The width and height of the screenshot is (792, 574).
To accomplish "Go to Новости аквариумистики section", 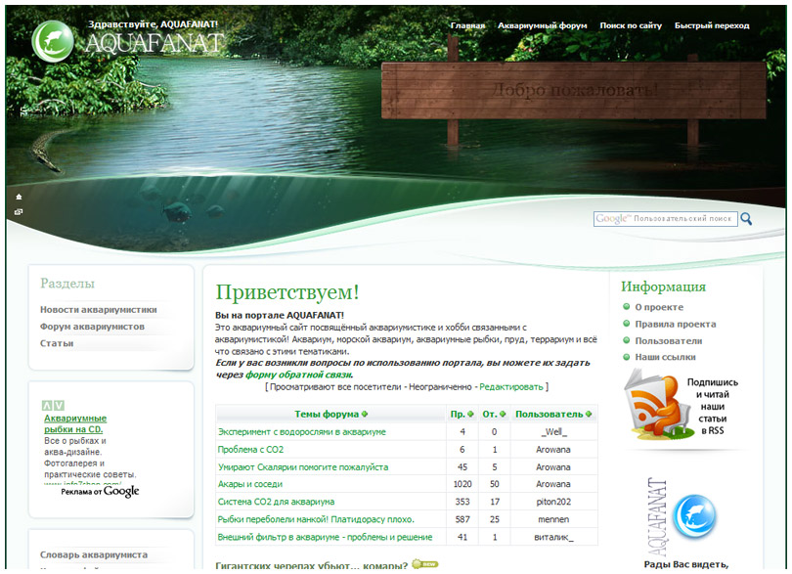I will pos(99,310).
